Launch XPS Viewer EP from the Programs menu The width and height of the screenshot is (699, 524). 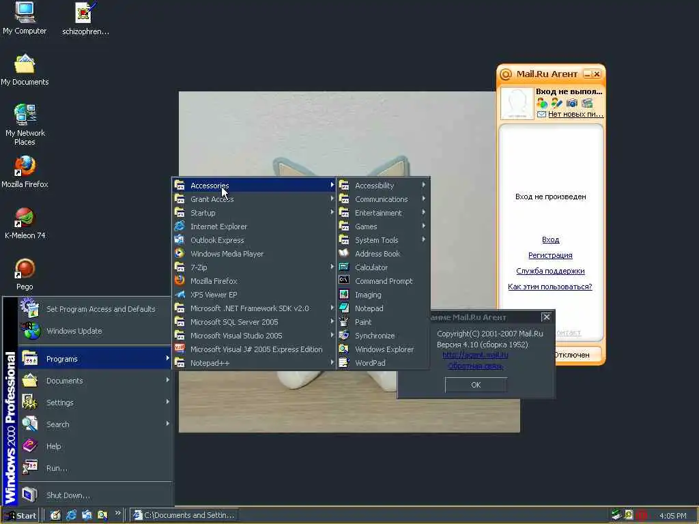[254, 295]
